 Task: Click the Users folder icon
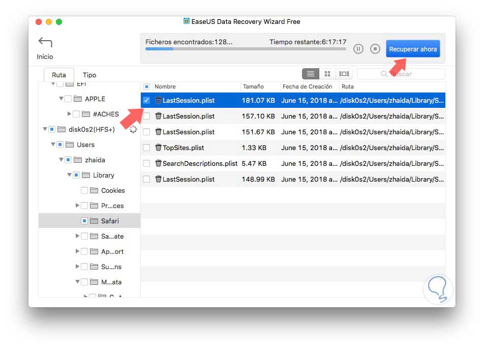(x=70, y=144)
